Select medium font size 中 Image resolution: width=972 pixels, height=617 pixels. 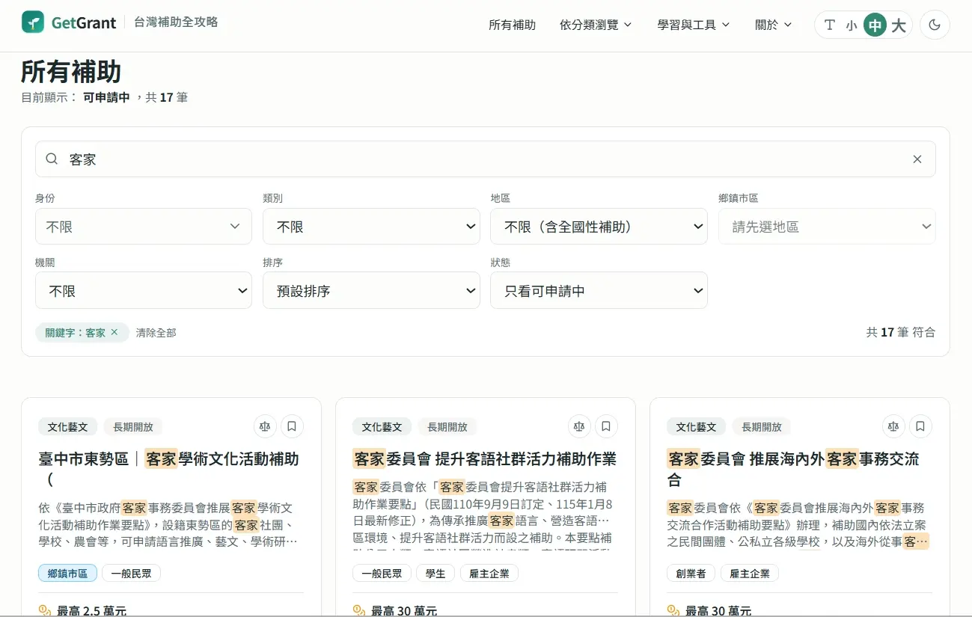coord(875,25)
